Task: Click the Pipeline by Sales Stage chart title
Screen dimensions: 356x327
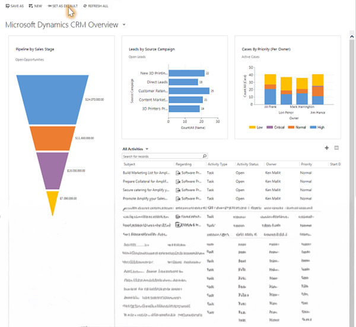Action: [35, 49]
